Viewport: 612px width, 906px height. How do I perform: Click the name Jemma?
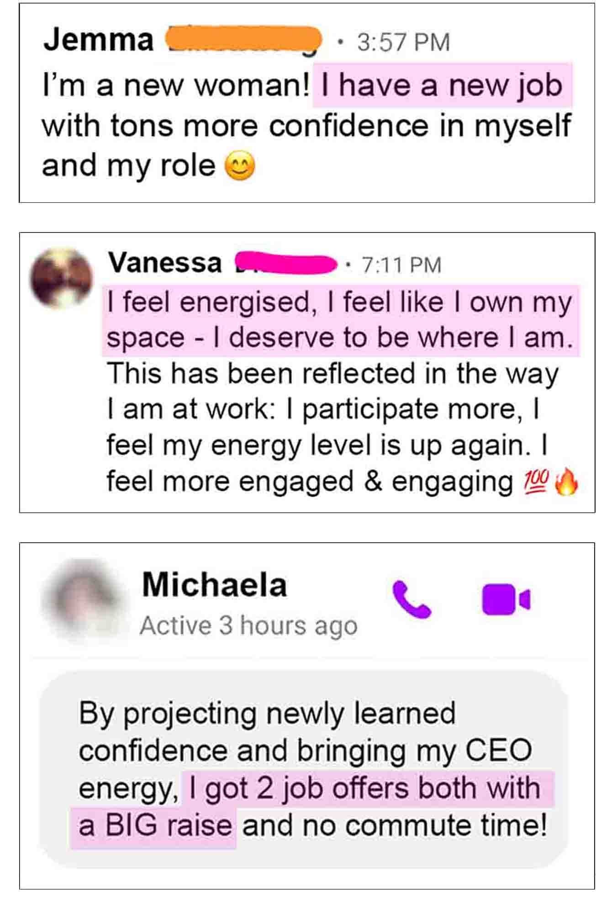pyautogui.click(x=99, y=40)
